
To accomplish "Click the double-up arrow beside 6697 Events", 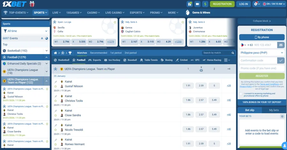I will 42,38.
